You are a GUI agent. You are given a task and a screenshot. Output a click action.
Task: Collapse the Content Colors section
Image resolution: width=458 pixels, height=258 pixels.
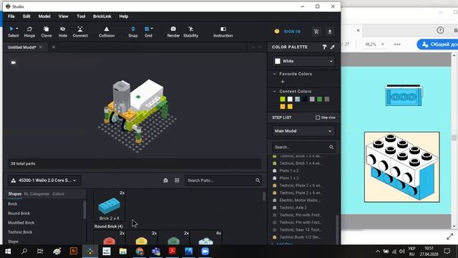(274, 91)
